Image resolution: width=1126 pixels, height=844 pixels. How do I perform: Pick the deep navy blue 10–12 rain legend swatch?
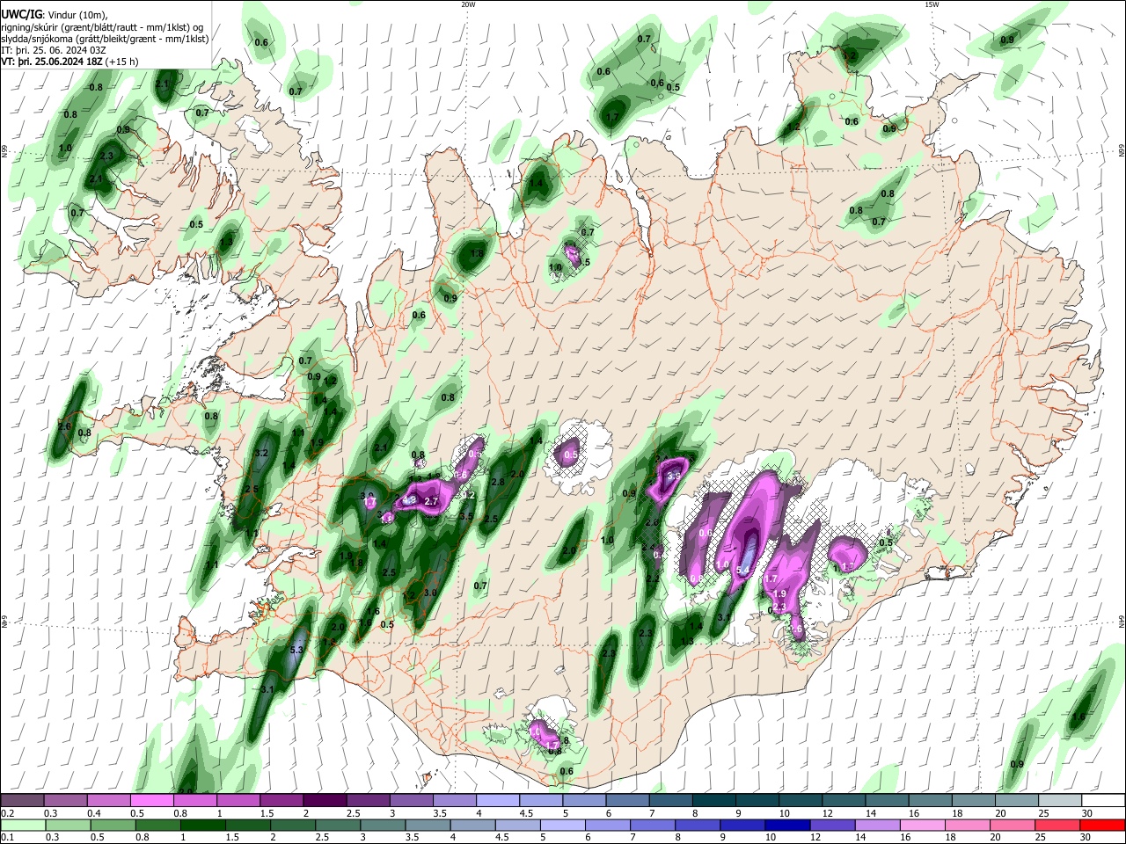[786, 825]
